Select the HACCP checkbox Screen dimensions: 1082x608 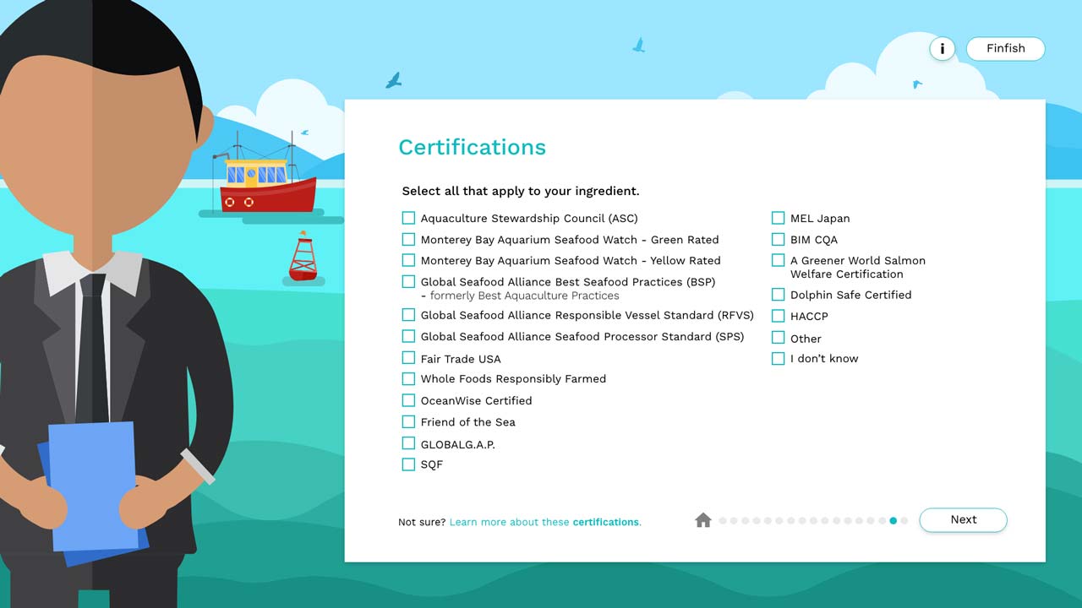778,316
